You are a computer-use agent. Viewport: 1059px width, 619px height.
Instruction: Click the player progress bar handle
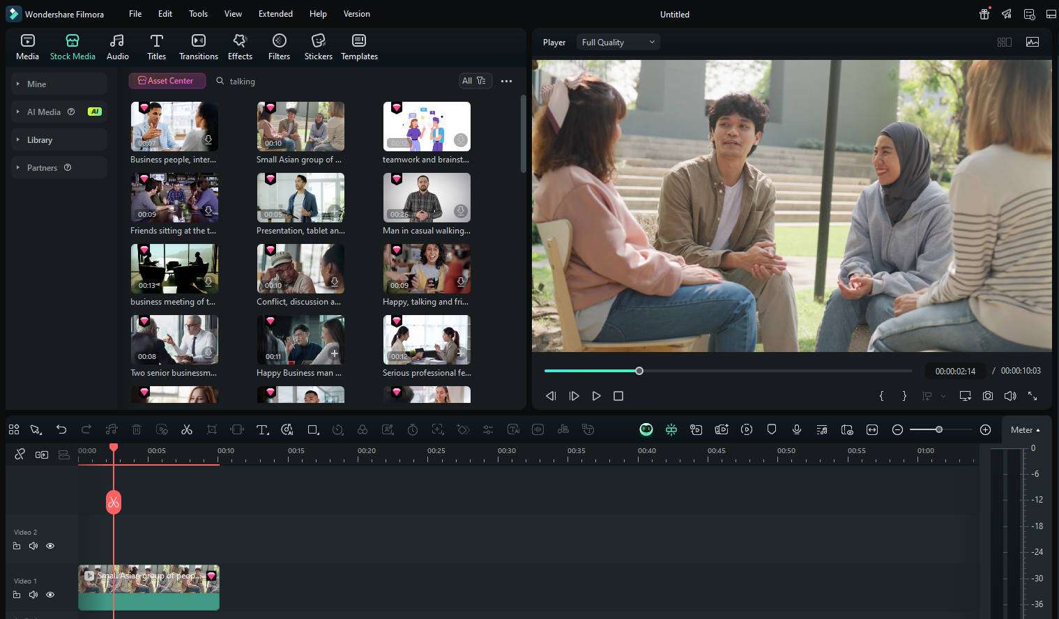(x=639, y=371)
